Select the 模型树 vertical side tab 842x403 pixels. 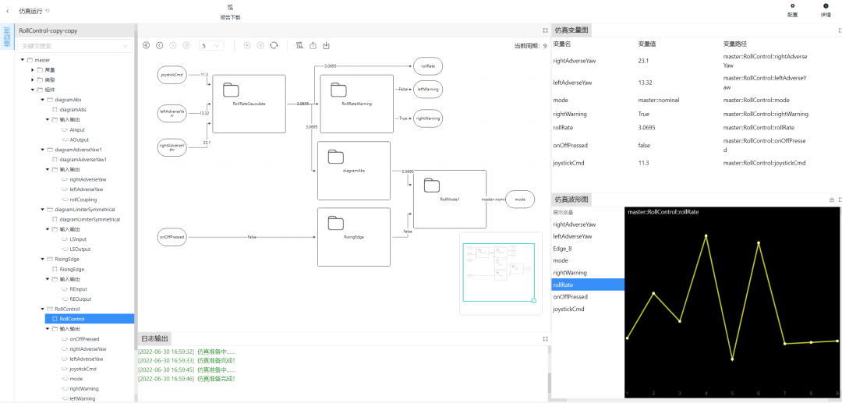[x=7, y=38]
